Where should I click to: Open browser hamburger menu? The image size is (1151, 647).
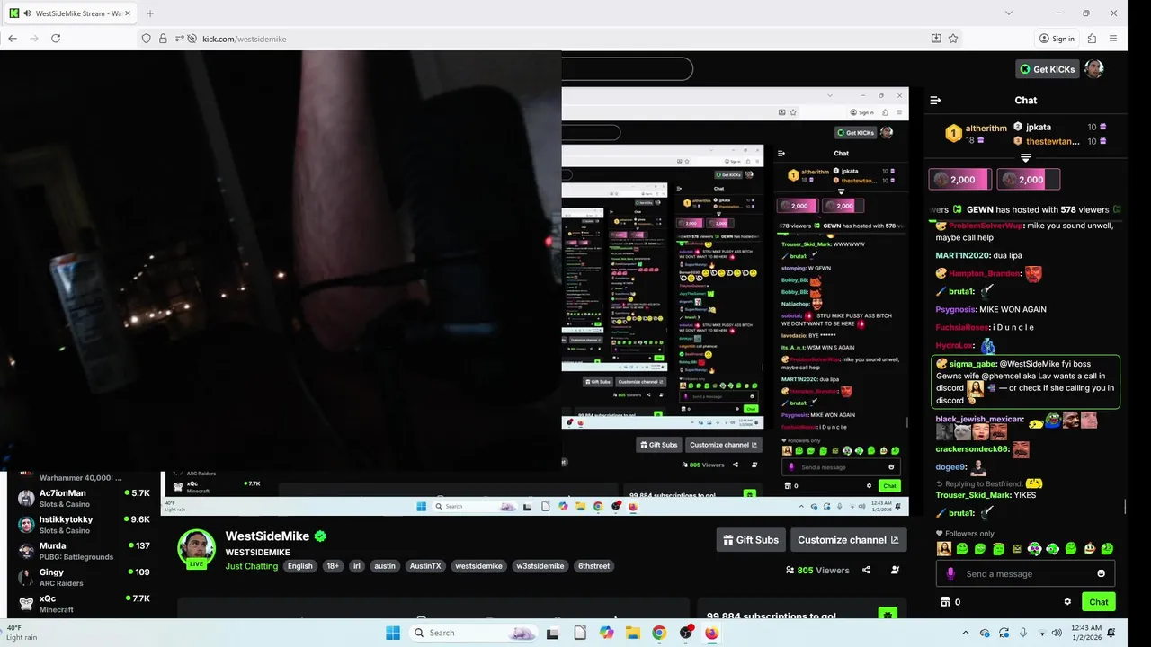[x=1113, y=39]
